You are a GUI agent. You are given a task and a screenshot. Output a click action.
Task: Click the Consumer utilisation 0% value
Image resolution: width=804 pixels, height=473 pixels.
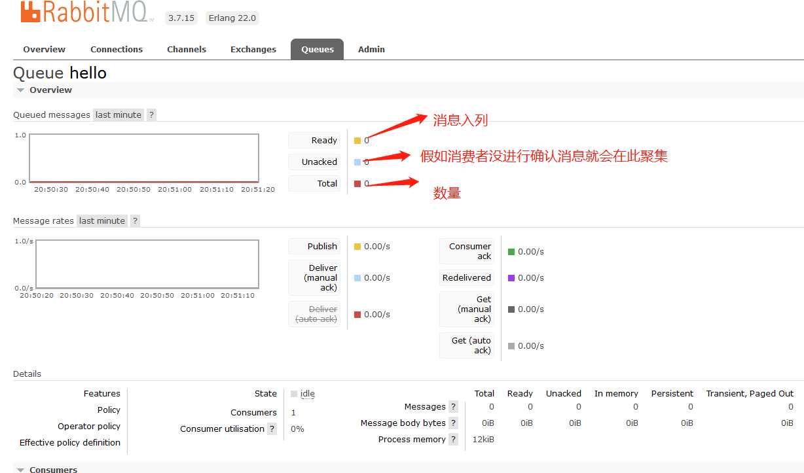coord(297,429)
